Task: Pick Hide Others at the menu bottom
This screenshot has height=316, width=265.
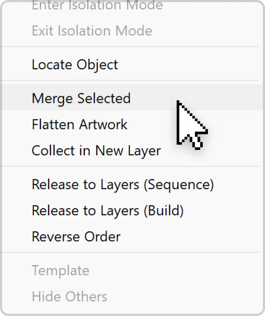Action: point(132,296)
